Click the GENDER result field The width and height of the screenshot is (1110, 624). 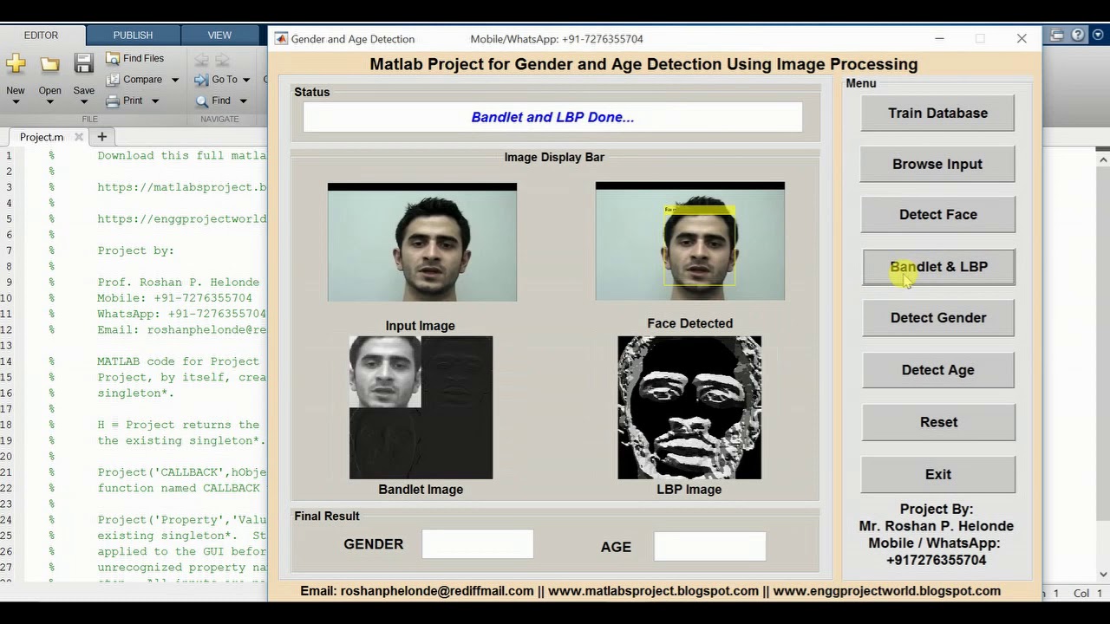pos(478,544)
